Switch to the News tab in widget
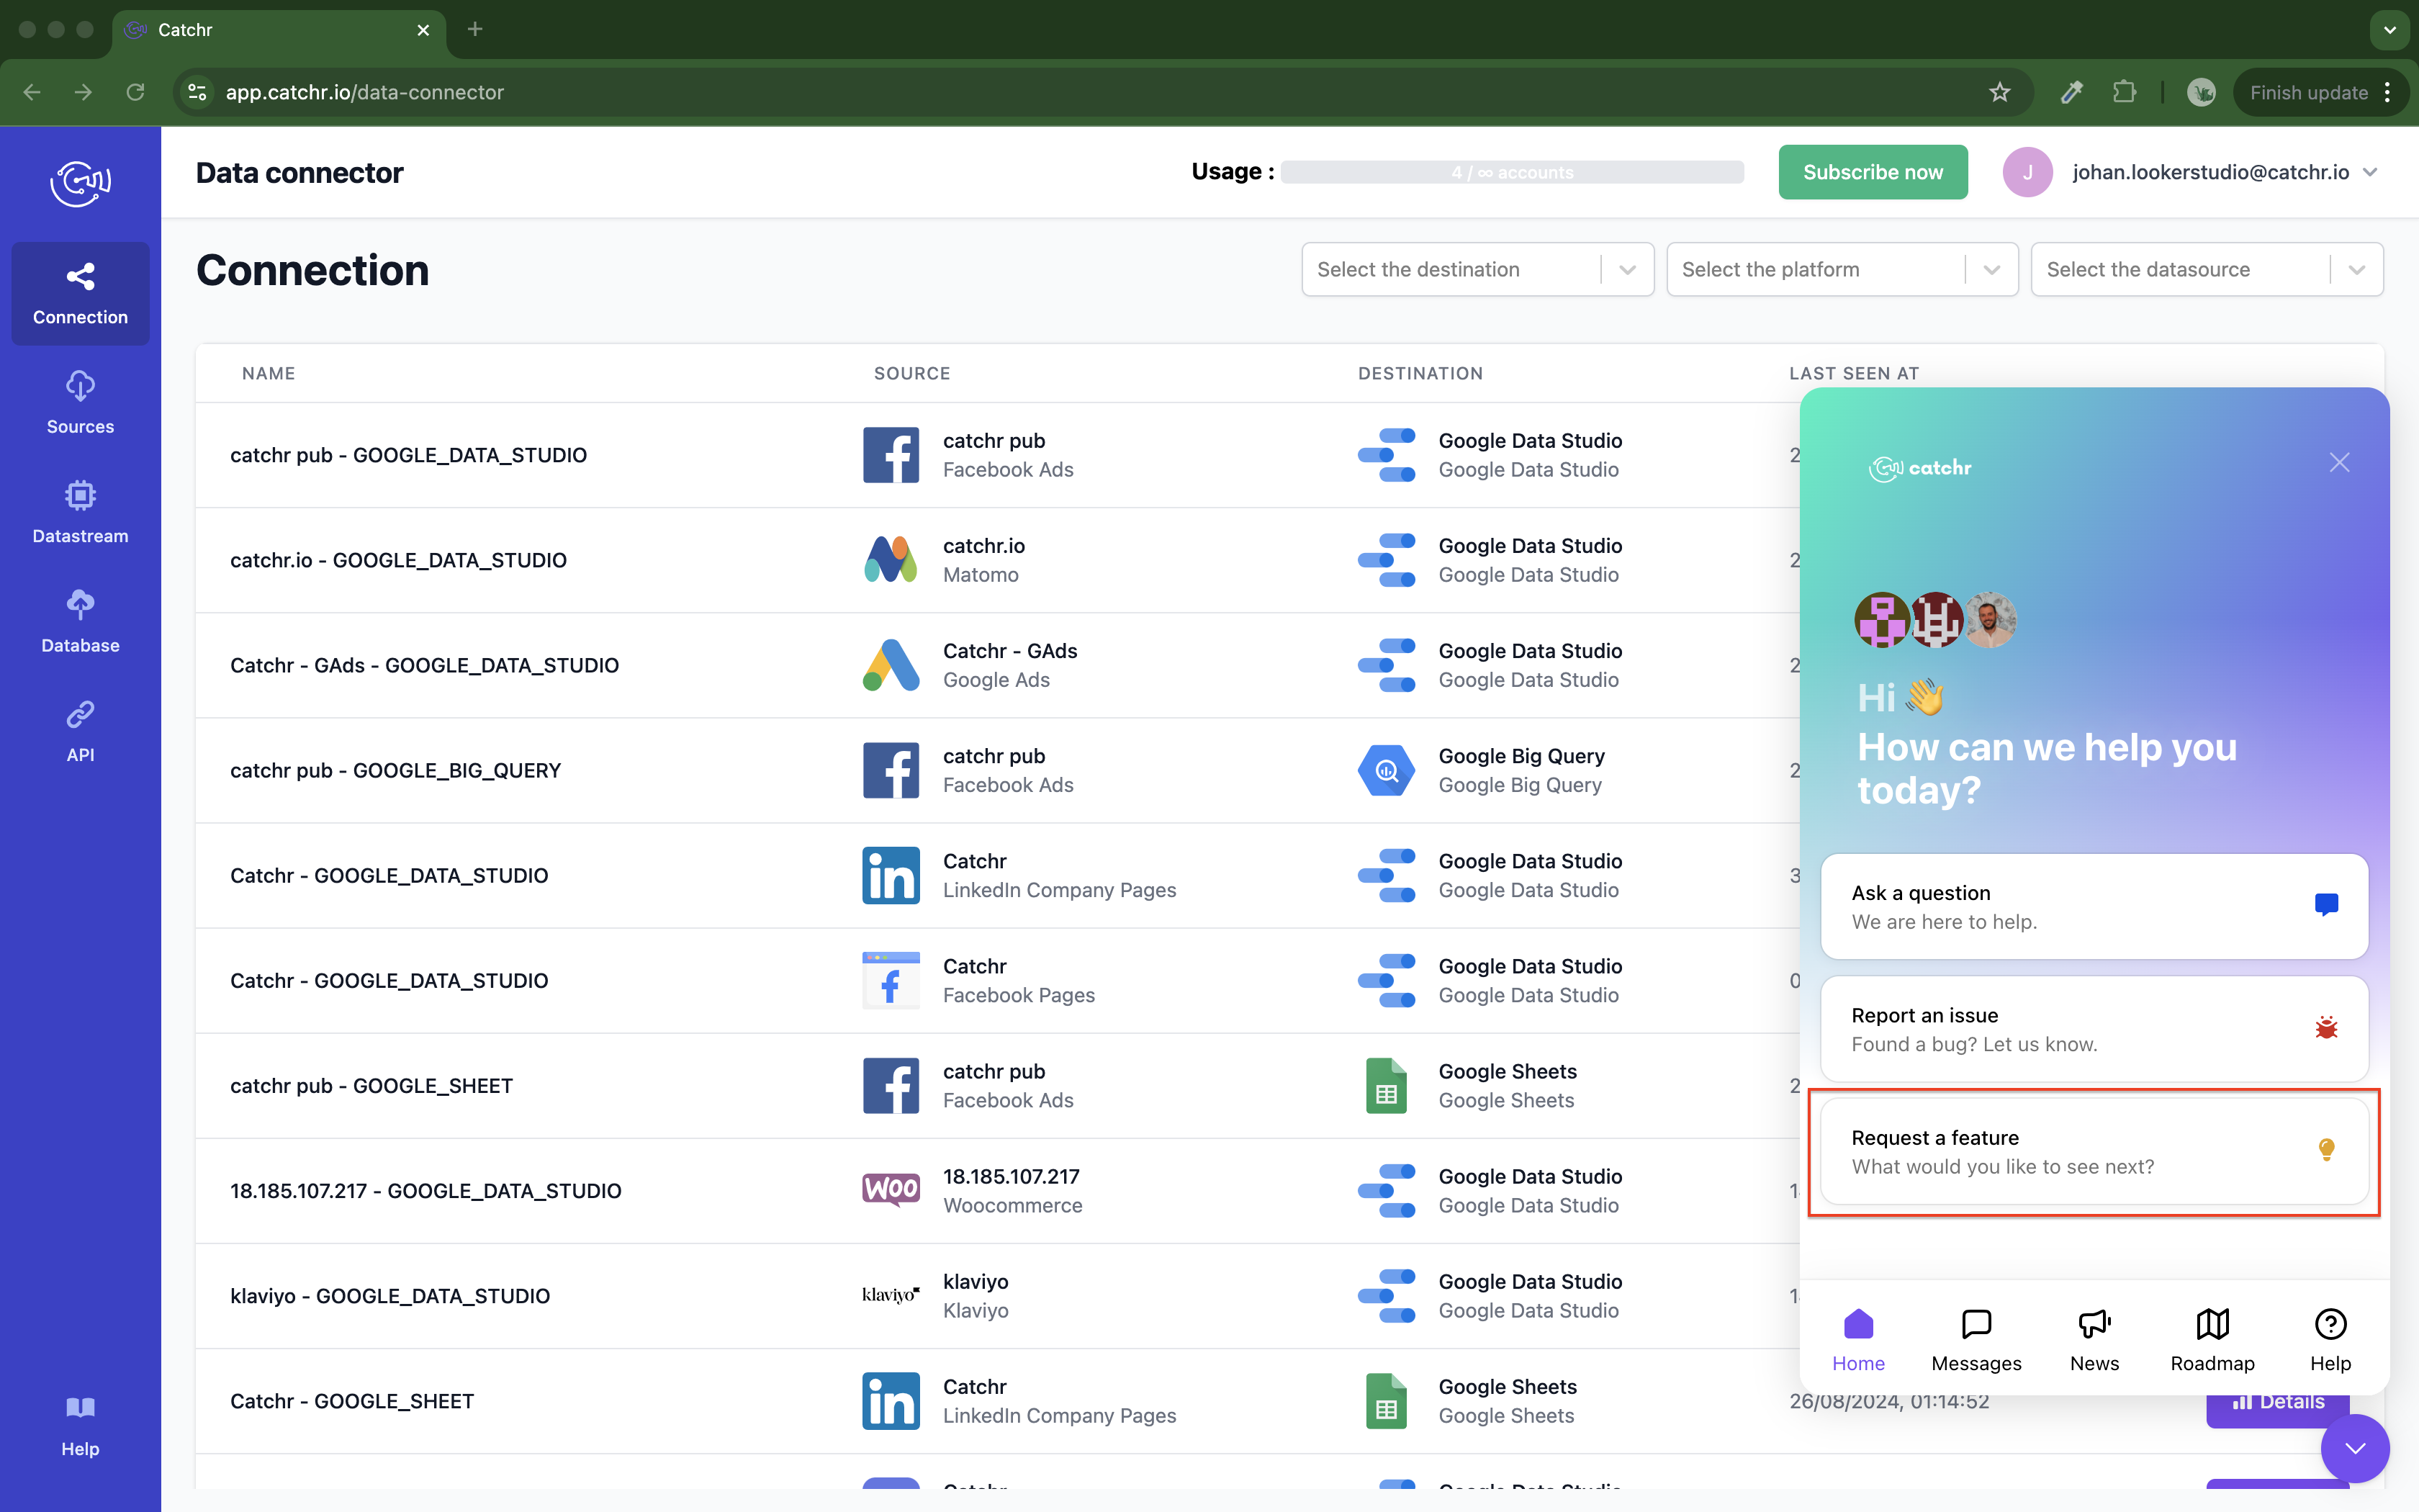Screen dimensions: 2419x1512 click(x=2094, y=1340)
